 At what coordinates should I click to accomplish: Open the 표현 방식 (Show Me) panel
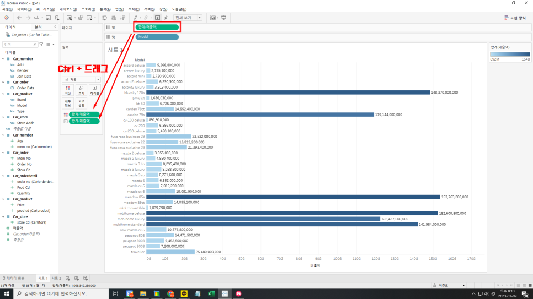coord(515,18)
